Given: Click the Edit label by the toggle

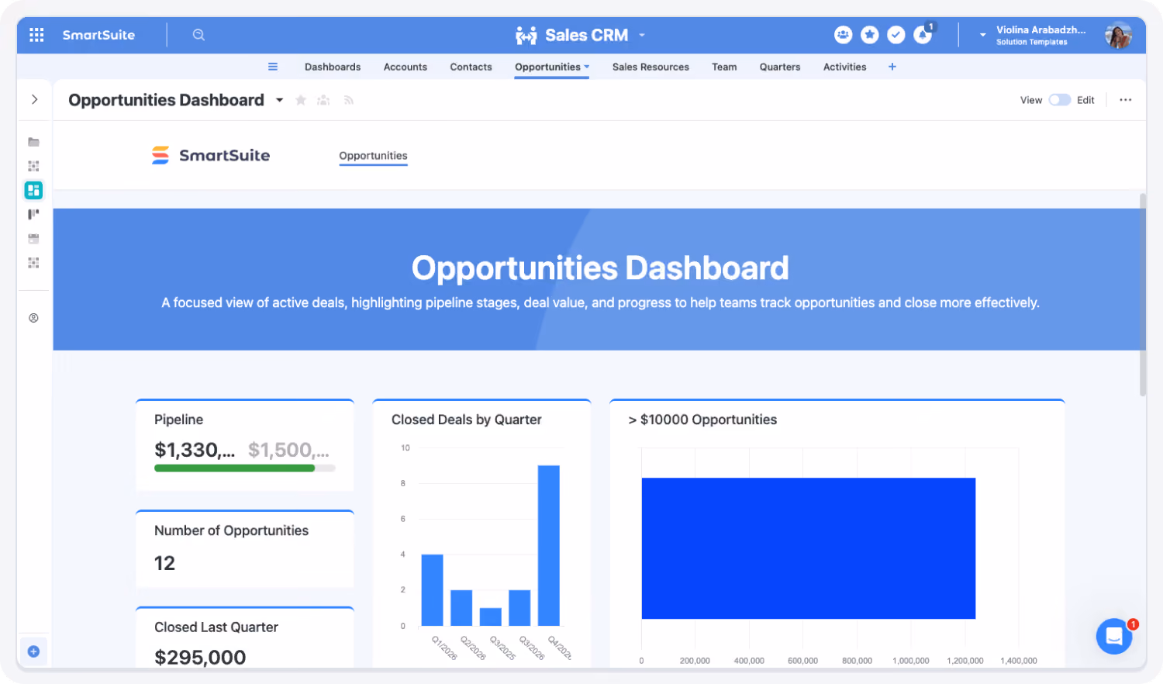Looking at the screenshot, I should pos(1085,100).
